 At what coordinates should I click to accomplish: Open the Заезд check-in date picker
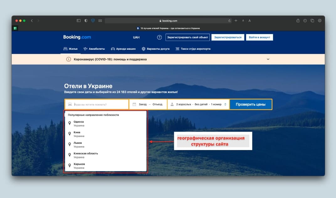coord(143,104)
